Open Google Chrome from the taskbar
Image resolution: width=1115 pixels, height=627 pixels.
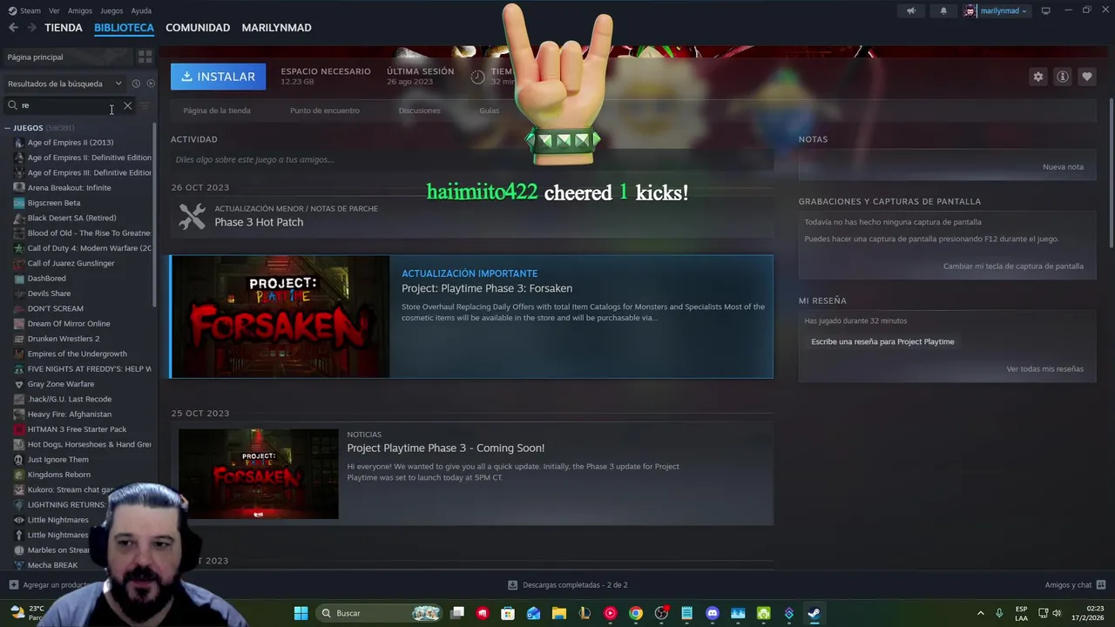(636, 613)
